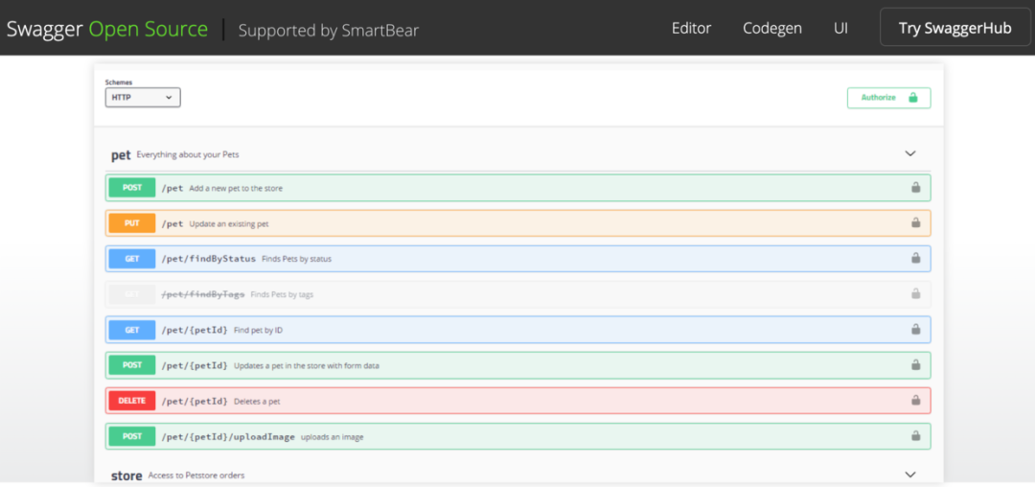Click the 'store' section heading
1035x487 pixels.
point(126,475)
